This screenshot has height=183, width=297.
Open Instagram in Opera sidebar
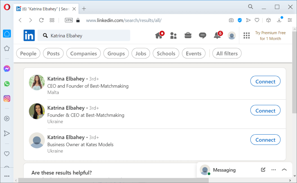(x=7, y=99)
